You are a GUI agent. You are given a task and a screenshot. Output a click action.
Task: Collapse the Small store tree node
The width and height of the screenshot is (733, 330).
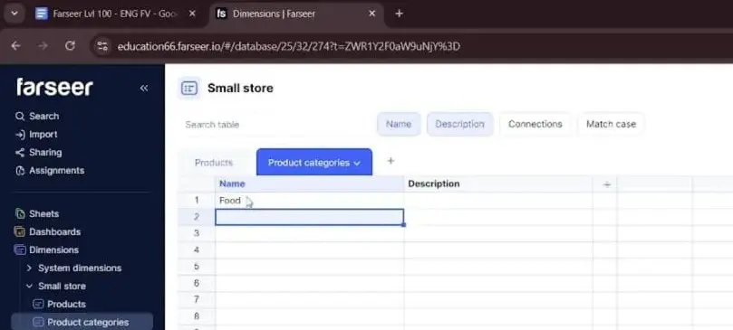[29, 286]
